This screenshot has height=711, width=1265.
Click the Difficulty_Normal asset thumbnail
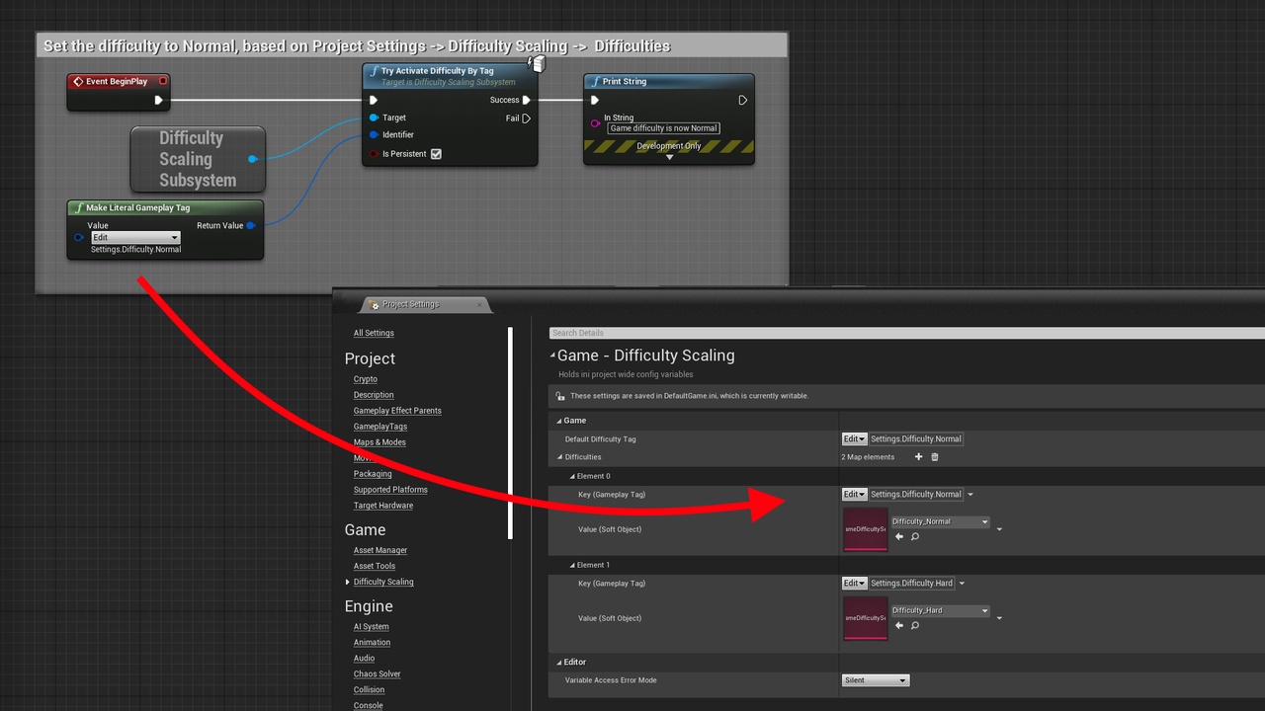click(x=866, y=529)
